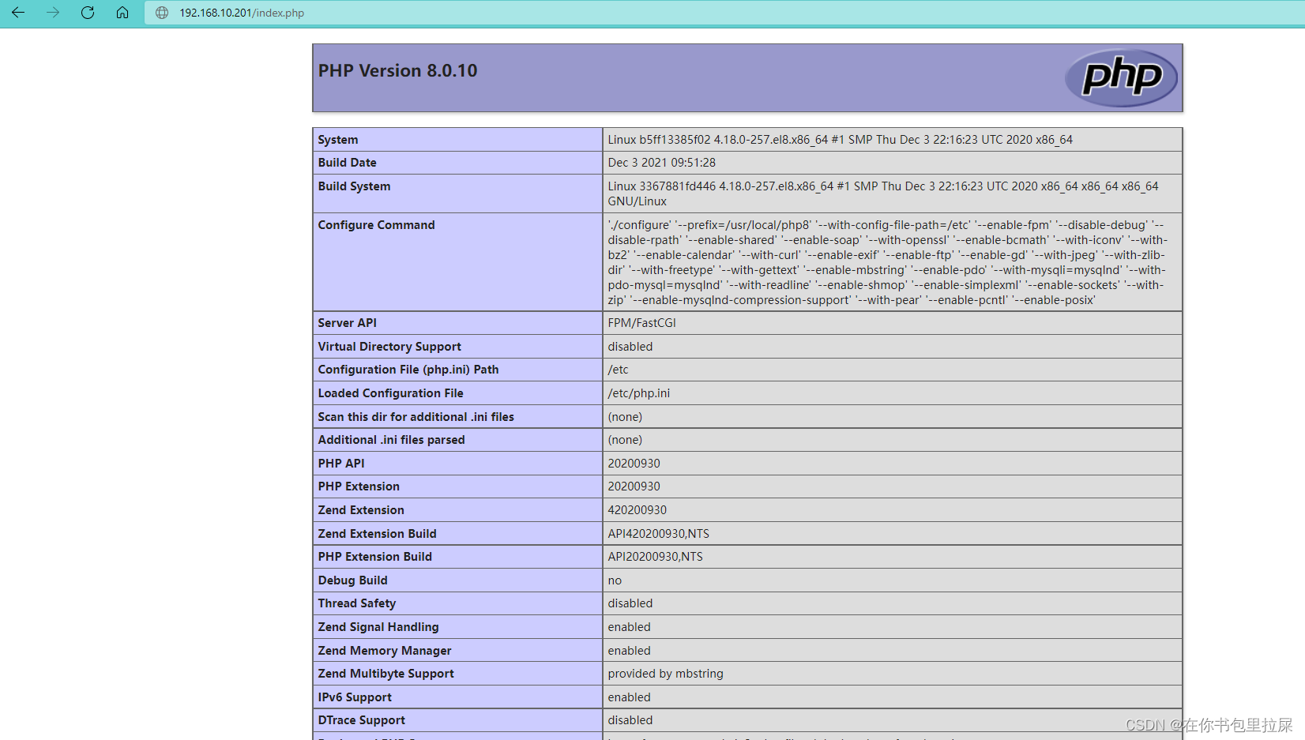Click the 'API20200930,NTS' value
Viewport: 1305px width, 740px height.
(655, 557)
